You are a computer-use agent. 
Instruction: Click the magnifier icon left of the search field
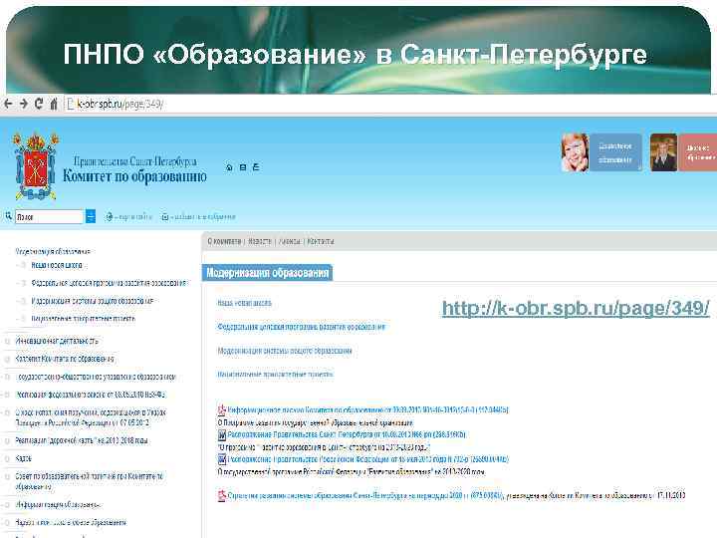[x=9, y=216]
